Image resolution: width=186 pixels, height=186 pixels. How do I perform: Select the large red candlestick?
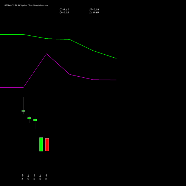pos(47,145)
